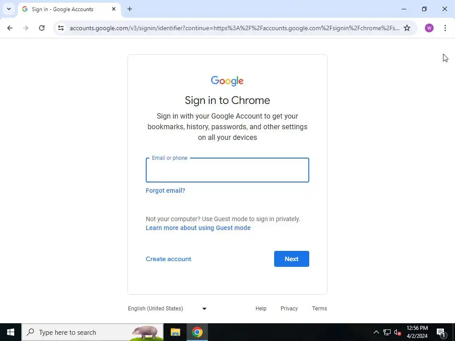Click the Chrome icon in the taskbar

pos(197,332)
